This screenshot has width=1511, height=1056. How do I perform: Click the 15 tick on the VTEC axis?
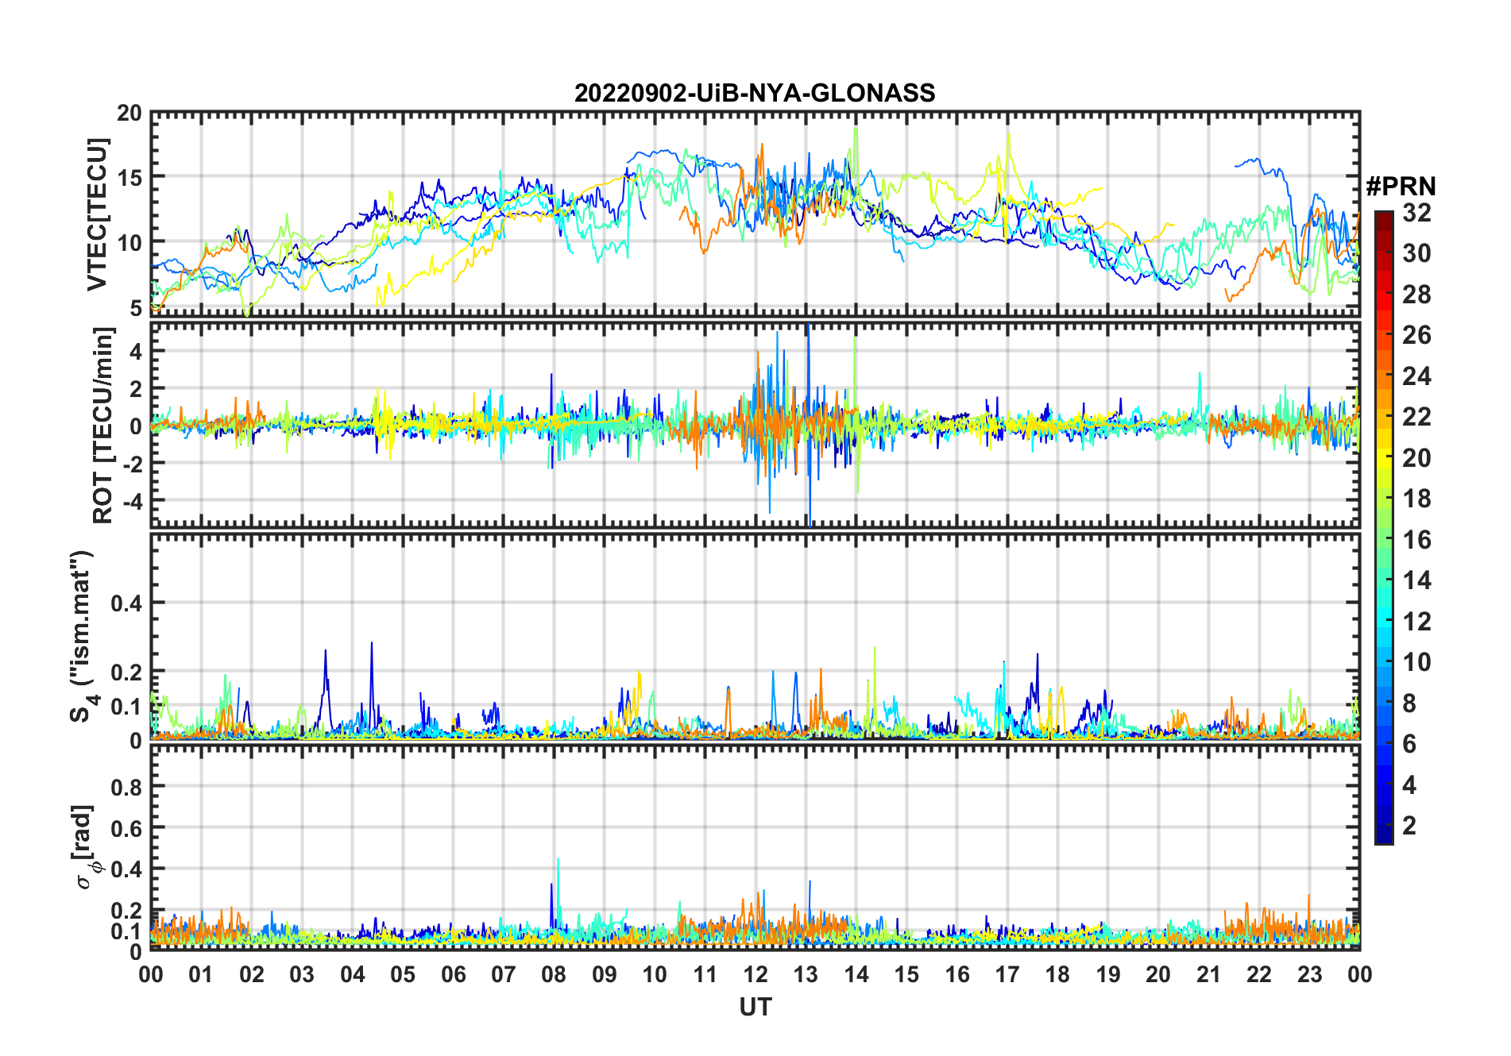(129, 178)
